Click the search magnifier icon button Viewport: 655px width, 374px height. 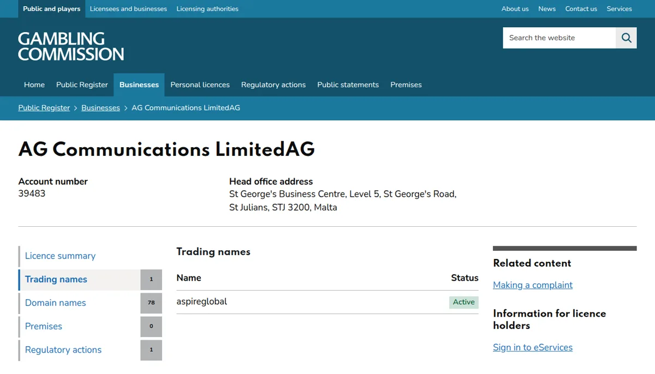626,38
